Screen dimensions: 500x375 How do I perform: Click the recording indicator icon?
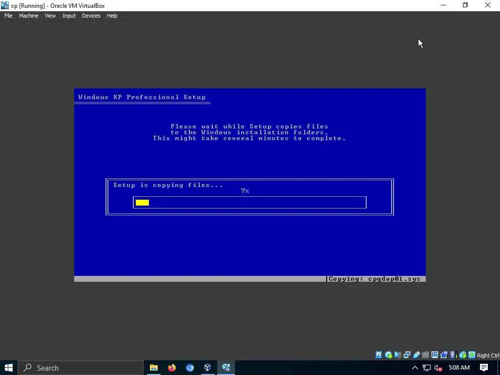point(443,355)
